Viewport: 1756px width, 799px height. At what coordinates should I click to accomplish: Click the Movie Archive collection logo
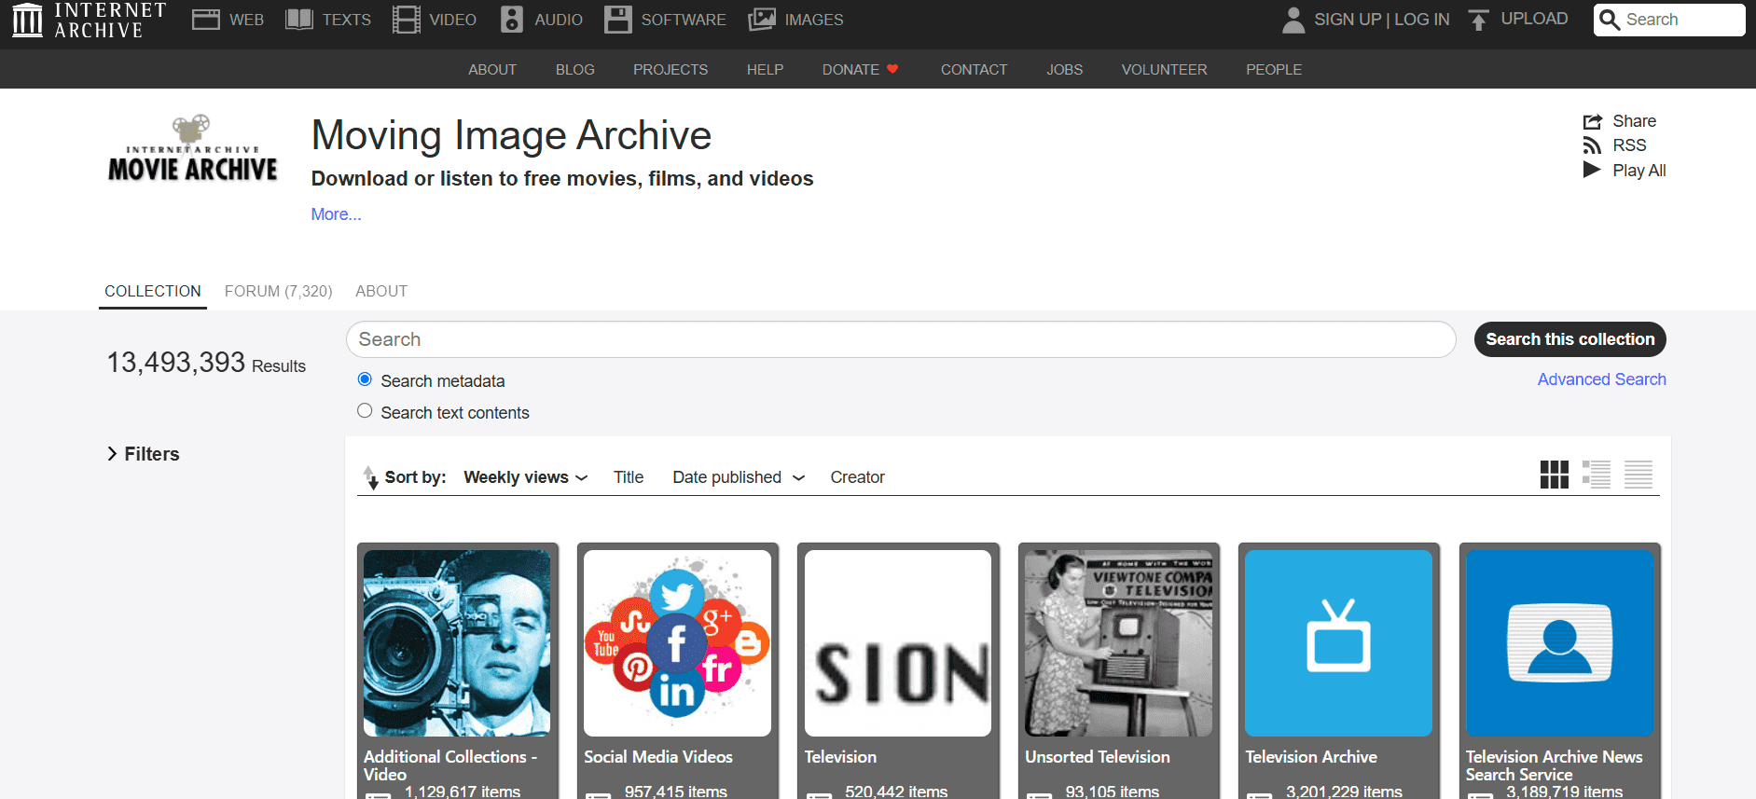pos(193,148)
